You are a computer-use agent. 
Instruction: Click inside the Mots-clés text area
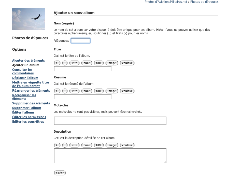point(110,121)
